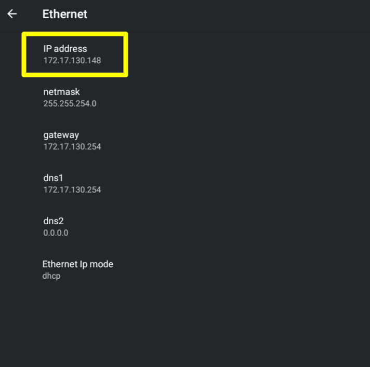The image size is (370, 367).
Task: Open the netmask settings row
Action: click(x=156, y=98)
